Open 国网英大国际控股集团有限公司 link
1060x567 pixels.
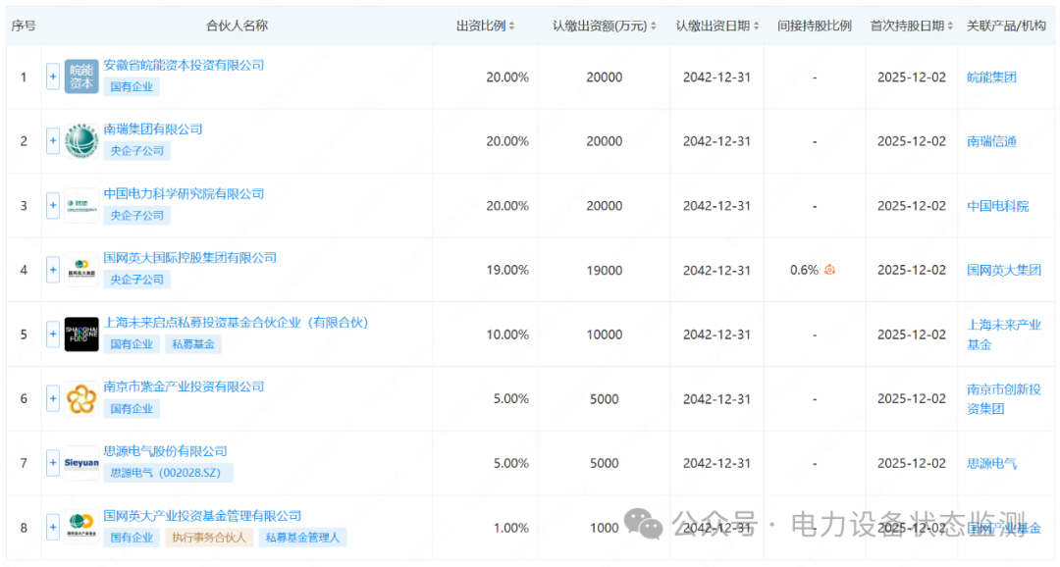[x=190, y=257]
